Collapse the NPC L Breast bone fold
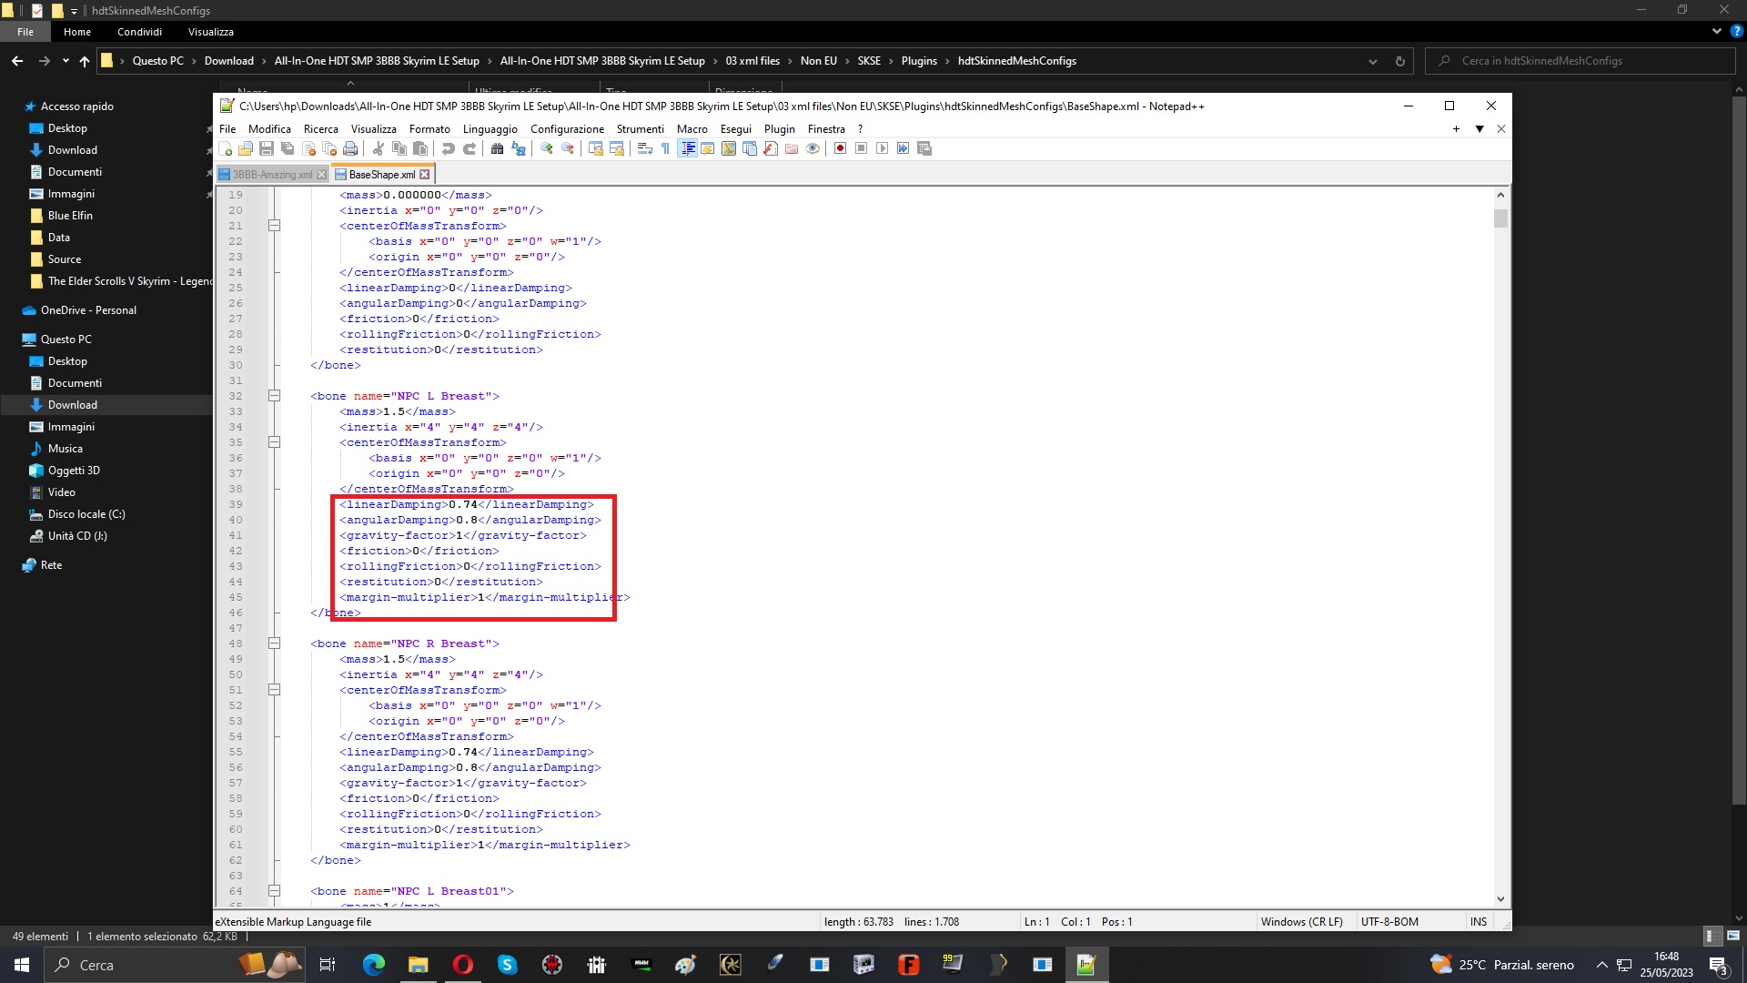The width and height of the screenshot is (1747, 983). coord(274,396)
